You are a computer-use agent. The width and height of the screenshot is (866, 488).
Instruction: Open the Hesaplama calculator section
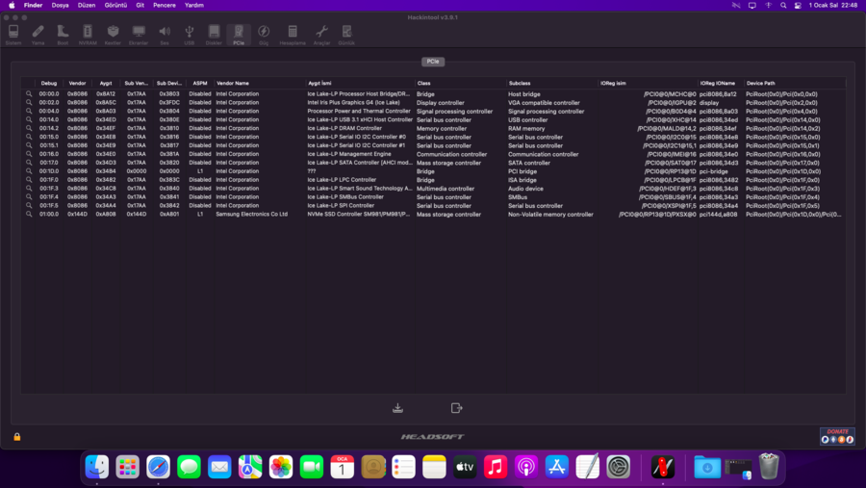point(293,35)
